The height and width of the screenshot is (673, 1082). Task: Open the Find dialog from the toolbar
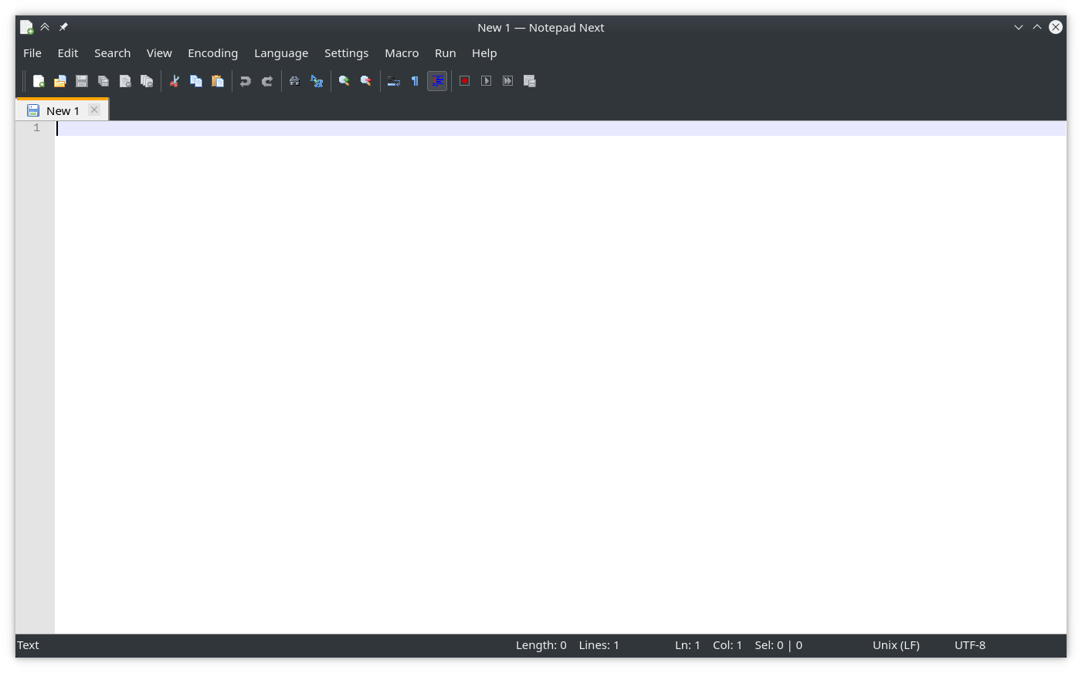pos(294,80)
